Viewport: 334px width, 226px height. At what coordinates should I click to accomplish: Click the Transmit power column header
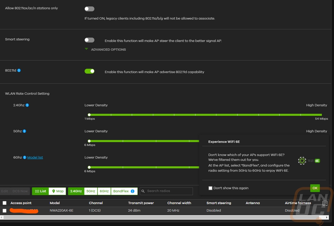click(141, 203)
